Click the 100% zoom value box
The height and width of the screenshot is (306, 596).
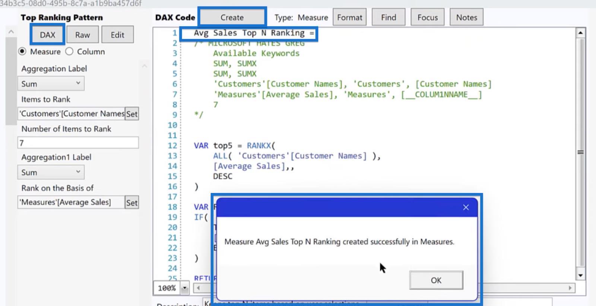(167, 288)
